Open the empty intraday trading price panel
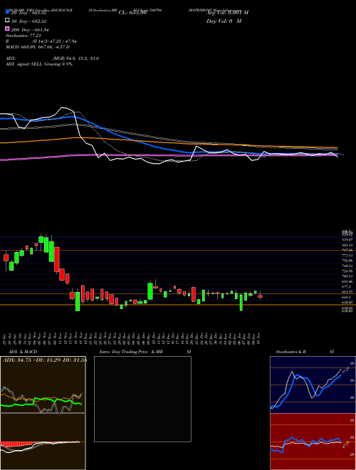The height and width of the screenshot is (470, 356). coord(142,399)
